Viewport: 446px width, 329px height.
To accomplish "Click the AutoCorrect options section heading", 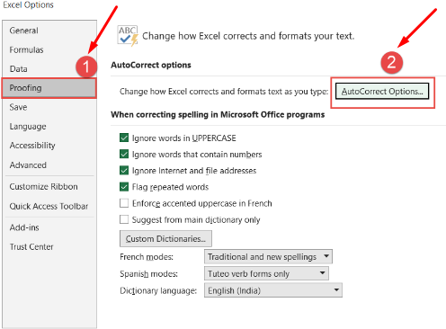I will (151, 65).
